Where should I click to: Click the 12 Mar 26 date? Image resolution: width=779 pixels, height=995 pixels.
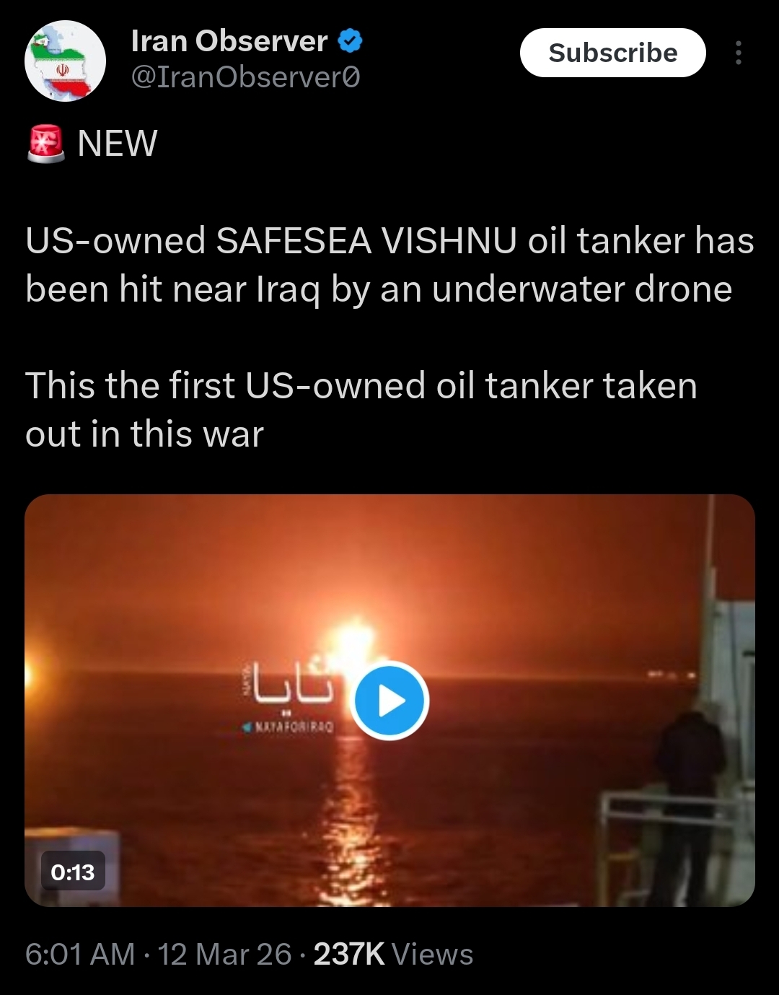coord(224,954)
